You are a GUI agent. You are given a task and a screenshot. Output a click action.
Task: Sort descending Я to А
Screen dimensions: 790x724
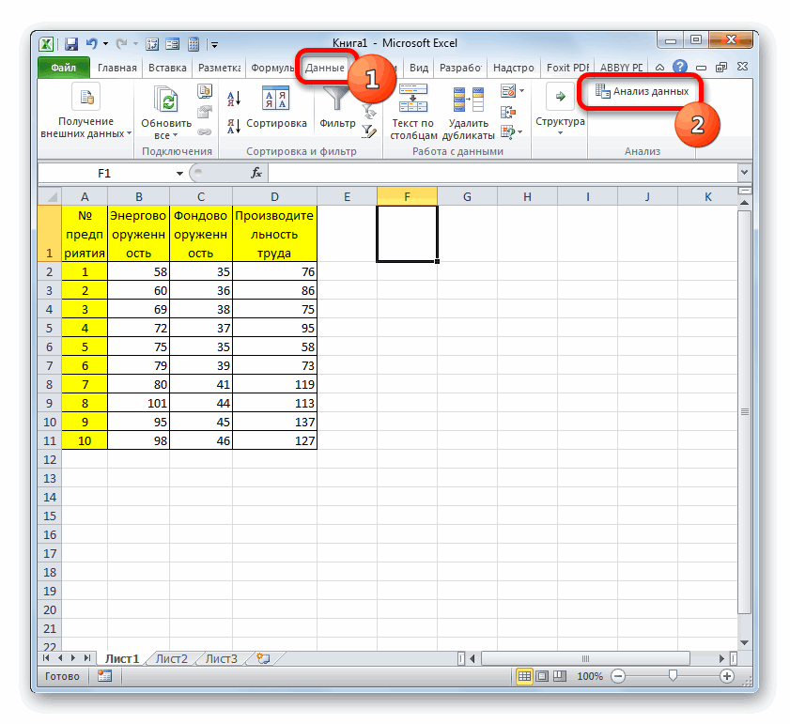(x=234, y=126)
